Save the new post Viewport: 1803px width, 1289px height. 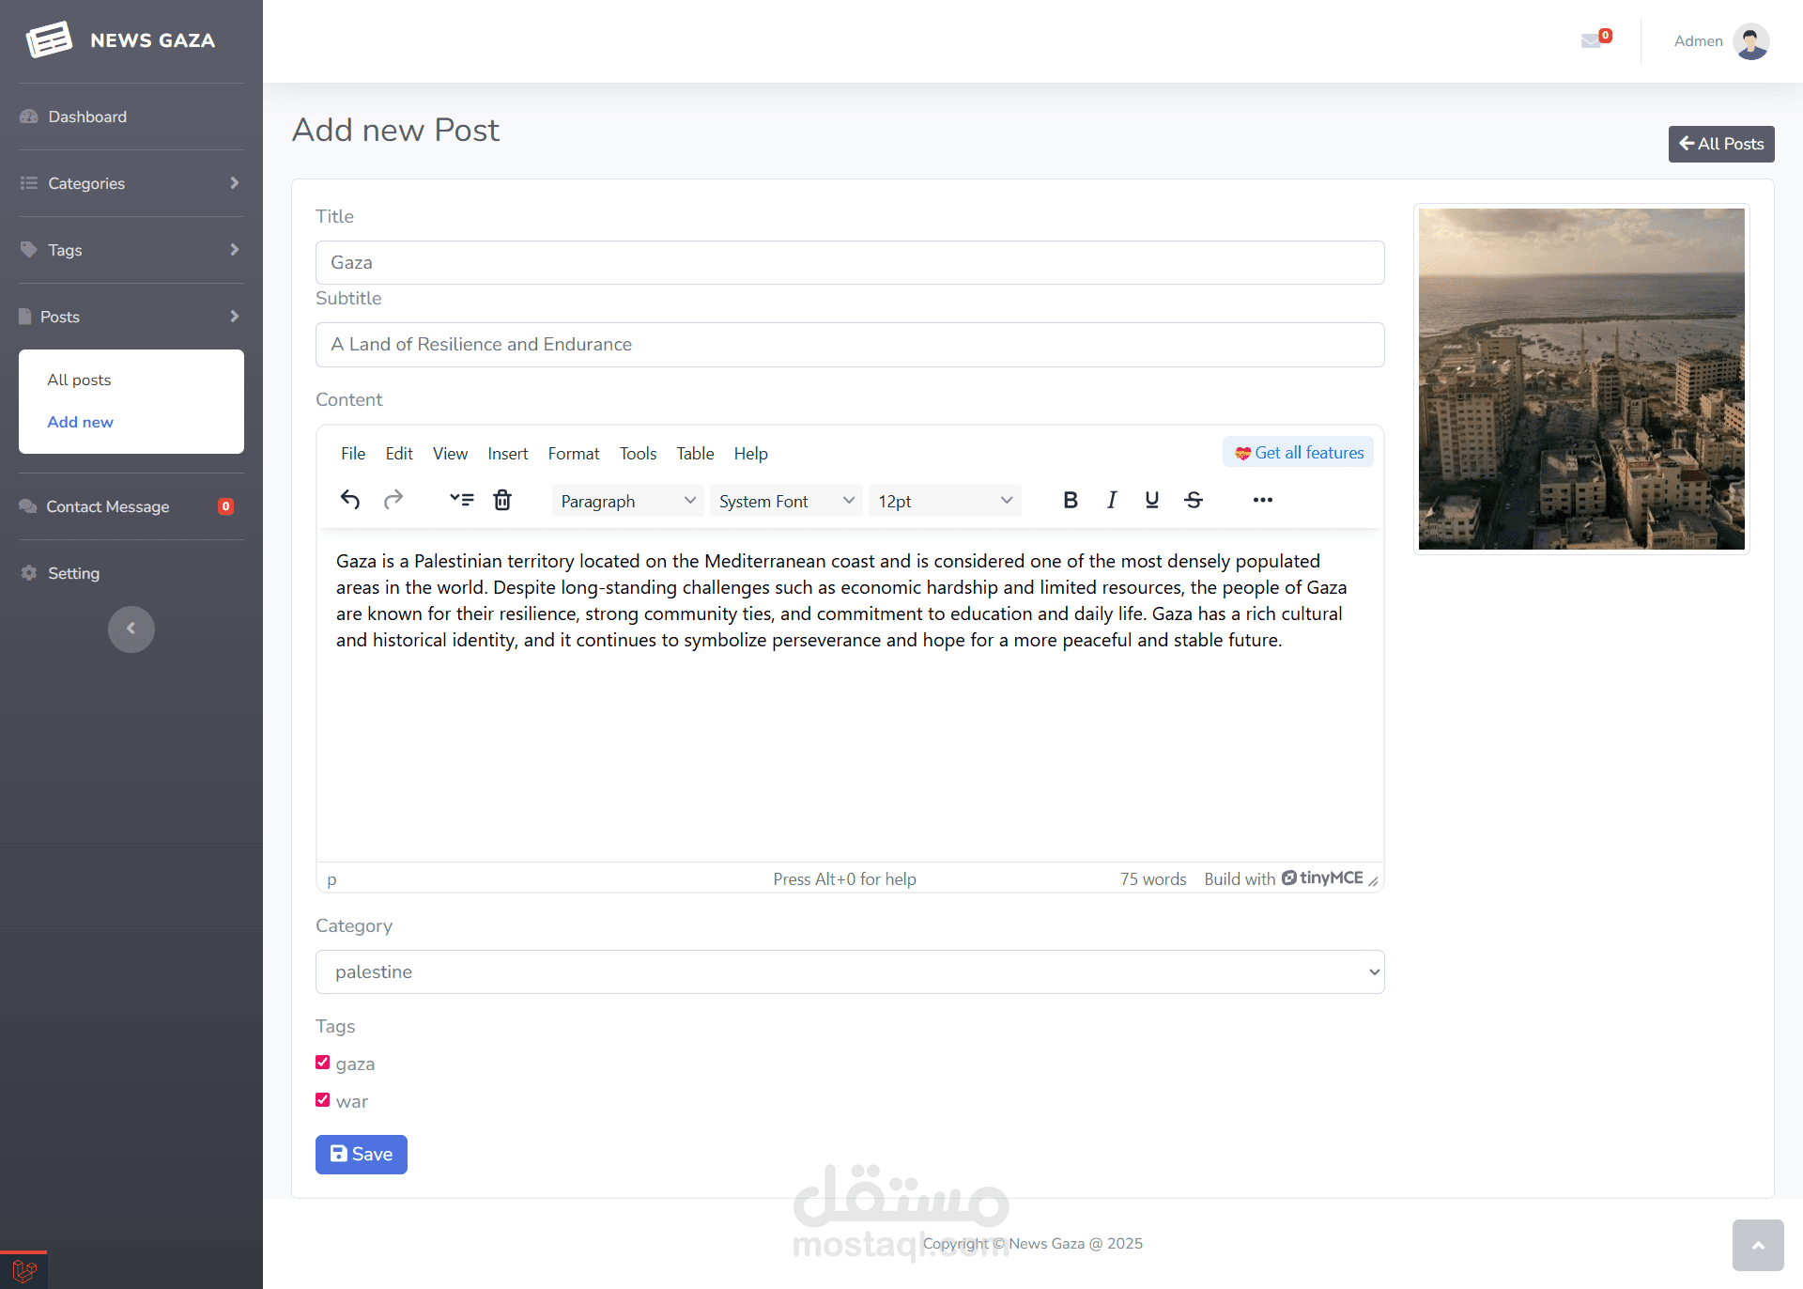click(362, 1154)
